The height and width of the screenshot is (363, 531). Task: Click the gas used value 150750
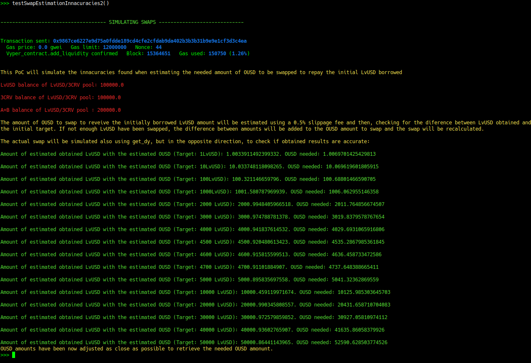click(x=217, y=54)
